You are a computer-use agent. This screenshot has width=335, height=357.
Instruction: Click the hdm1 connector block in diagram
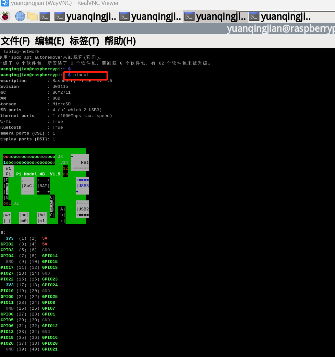(42, 218)
